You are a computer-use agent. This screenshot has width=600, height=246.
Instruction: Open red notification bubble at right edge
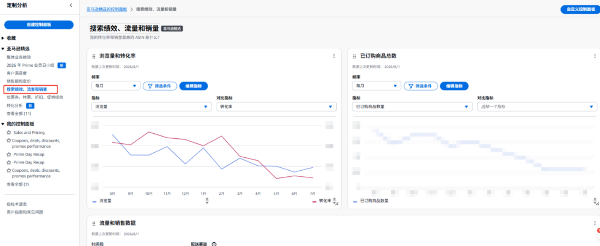click(x=598, y=230)
